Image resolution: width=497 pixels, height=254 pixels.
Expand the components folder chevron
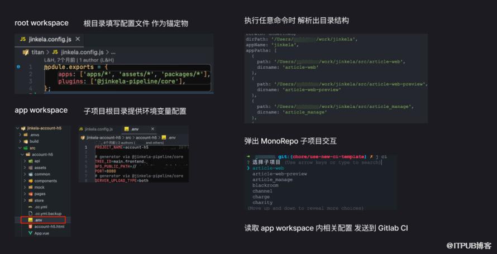[x=25, y=181]
